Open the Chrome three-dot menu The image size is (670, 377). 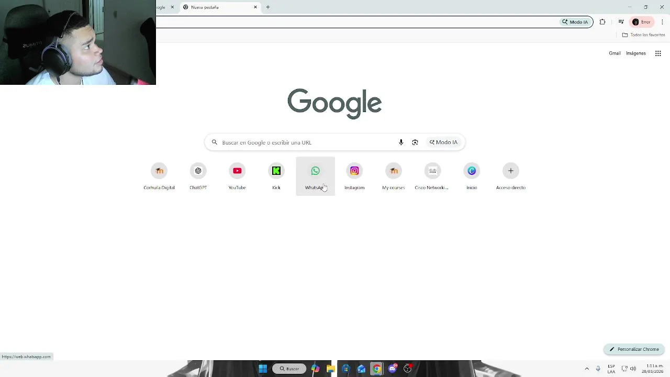point(663,22)
